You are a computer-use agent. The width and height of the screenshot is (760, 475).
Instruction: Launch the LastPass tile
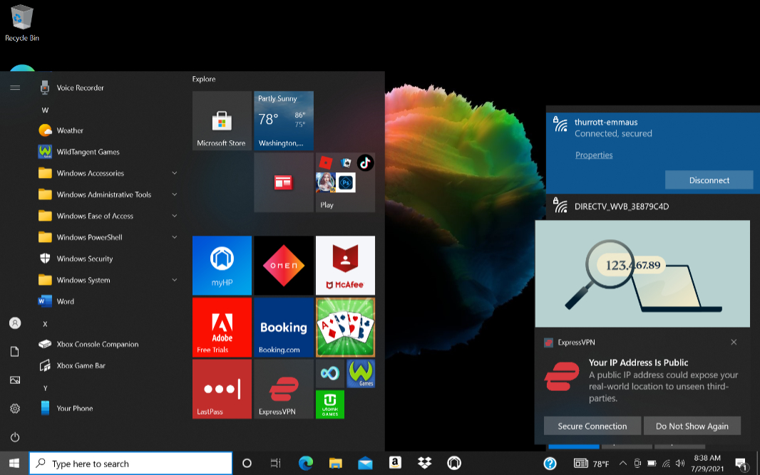(222, 389)
